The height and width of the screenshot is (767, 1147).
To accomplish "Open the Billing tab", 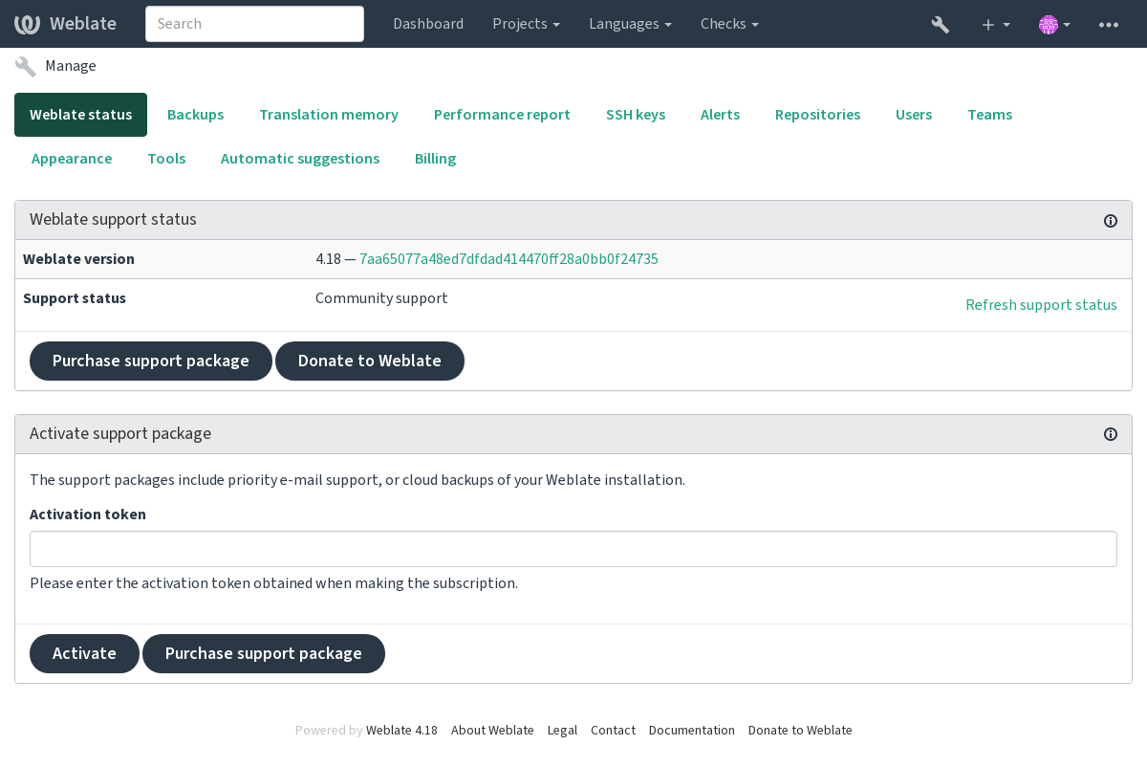I will tap(435, 159).
